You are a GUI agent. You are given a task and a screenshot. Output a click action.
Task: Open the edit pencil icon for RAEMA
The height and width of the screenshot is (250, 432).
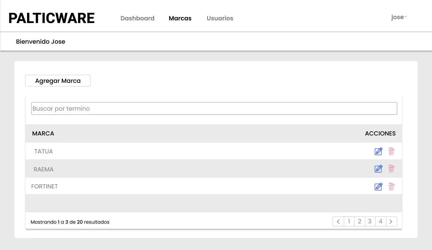coord(378,169)
